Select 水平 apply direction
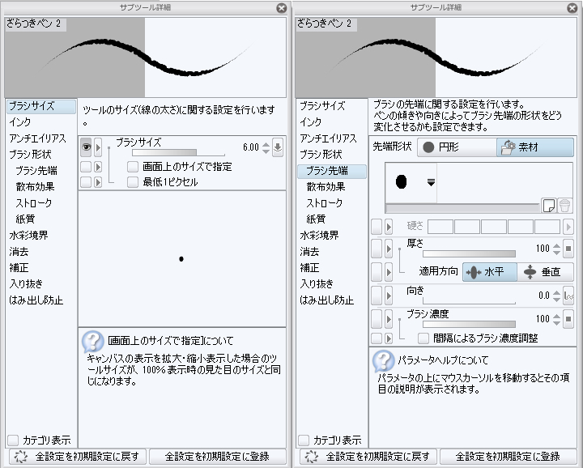This screenshot has height=468, width=583. pos(490,272)
